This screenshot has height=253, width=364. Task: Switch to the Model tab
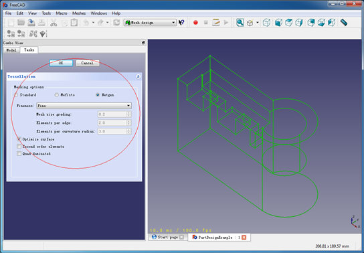click(11, 50)
